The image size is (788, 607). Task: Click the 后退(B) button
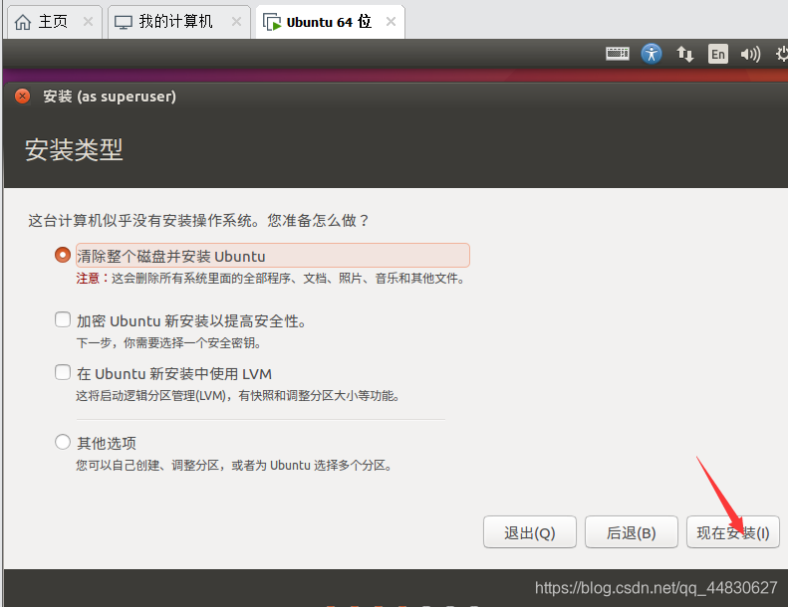click(x=632, y=532)
